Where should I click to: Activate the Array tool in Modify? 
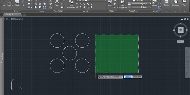[45, 7]
